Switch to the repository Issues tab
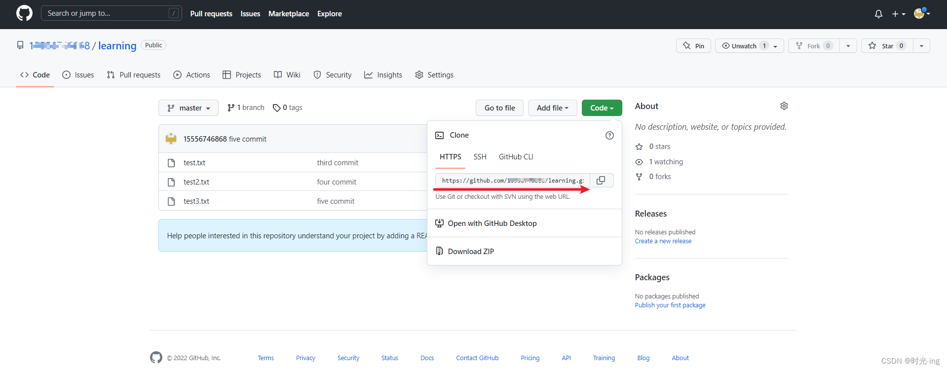This screenshot has width=947, height=370. coord(78,75)
